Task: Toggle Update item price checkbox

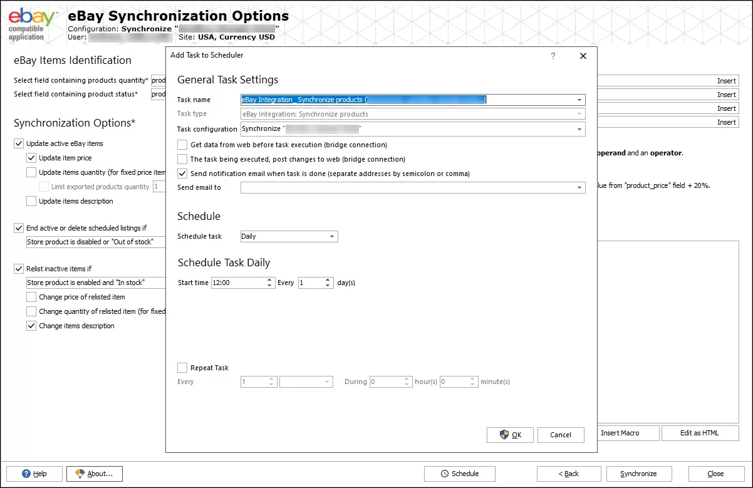Action: click(x=31, y=158)
